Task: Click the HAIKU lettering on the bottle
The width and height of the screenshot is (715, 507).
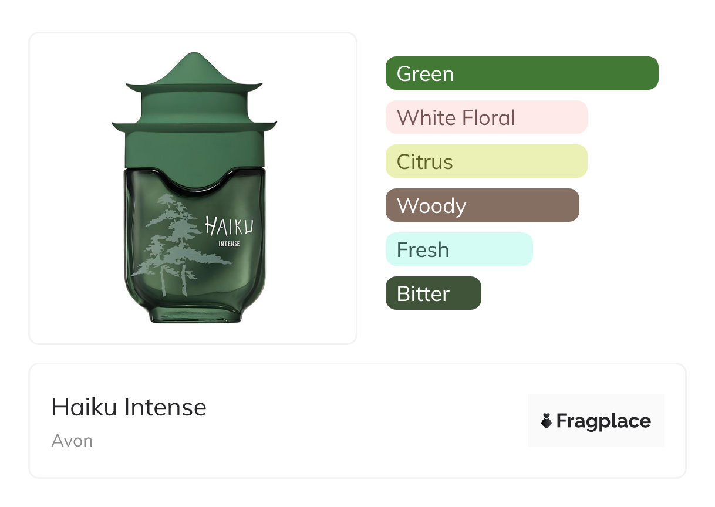Action: click(229, 225)
